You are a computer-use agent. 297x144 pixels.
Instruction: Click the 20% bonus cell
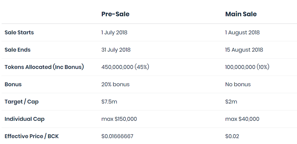tap(115, 84)
